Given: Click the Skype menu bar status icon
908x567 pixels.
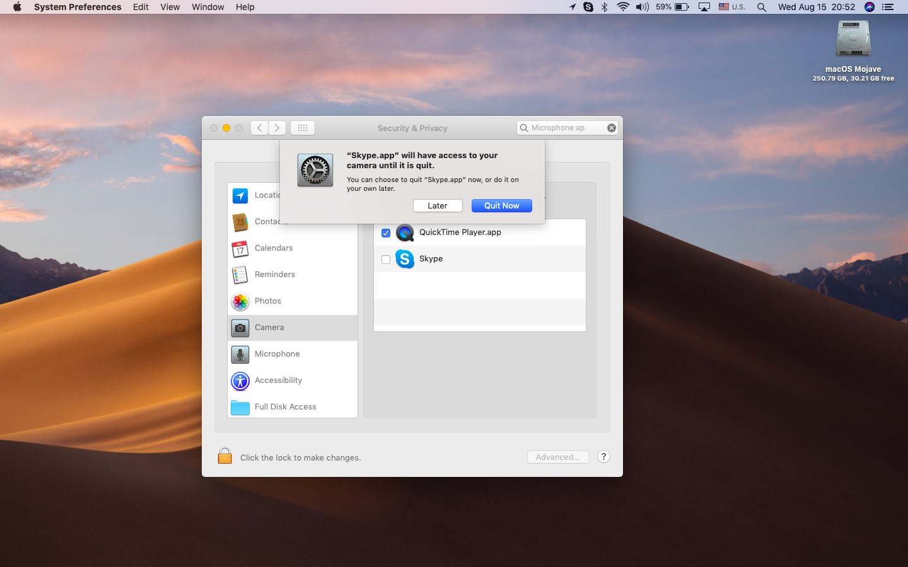Looking at the screenshot, I should [588, 7].
